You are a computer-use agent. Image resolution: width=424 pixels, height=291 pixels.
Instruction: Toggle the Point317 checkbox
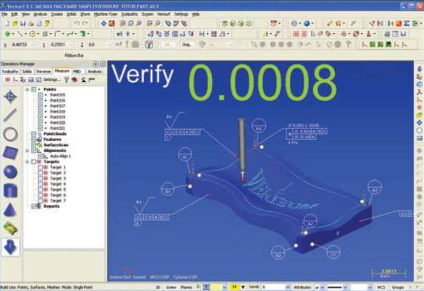tap(40, 106)
